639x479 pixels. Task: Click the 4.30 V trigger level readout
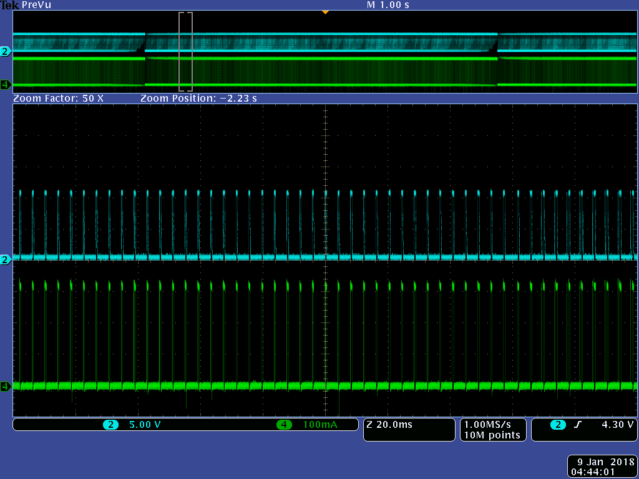coord(617,425)
